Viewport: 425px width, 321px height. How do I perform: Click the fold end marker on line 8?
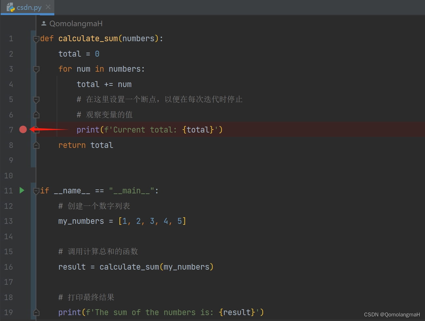(36, 145)
